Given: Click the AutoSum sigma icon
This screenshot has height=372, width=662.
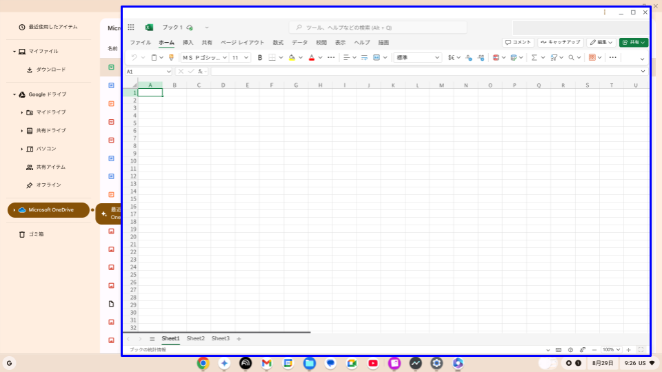Looking at the screenshot, I should tap(534, 58).
